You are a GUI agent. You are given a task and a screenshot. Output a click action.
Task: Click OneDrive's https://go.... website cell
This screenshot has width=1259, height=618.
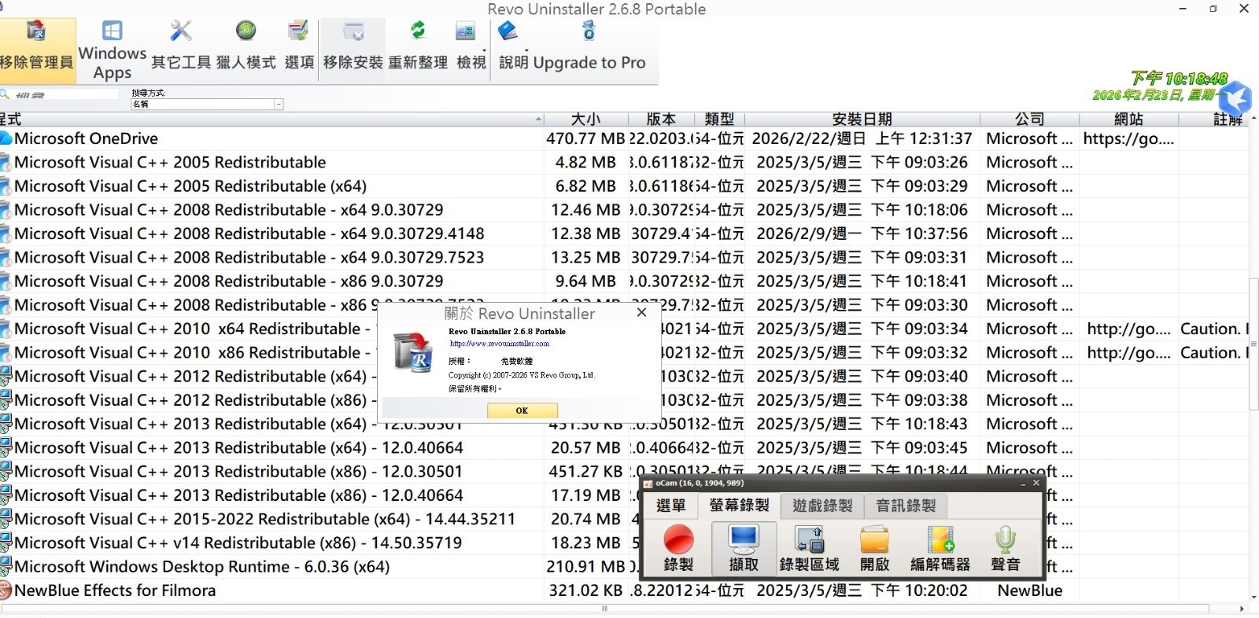[1128, 138]
